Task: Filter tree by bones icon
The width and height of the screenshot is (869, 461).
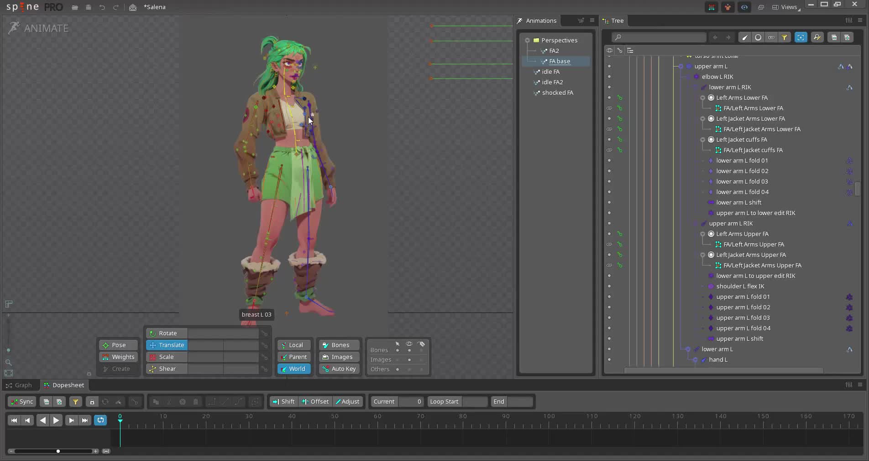Action: (745, 37)
